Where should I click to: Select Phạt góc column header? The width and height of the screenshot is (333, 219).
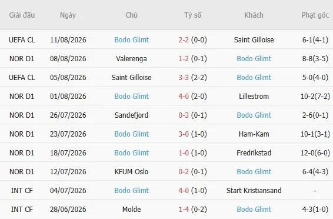tap(315, 15)
